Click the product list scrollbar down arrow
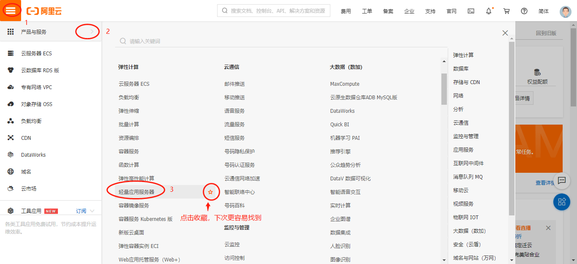 pyautogui.click(x=444, y=260)
